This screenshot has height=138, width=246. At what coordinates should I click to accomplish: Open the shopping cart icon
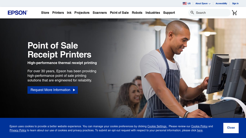coord(234,13)
